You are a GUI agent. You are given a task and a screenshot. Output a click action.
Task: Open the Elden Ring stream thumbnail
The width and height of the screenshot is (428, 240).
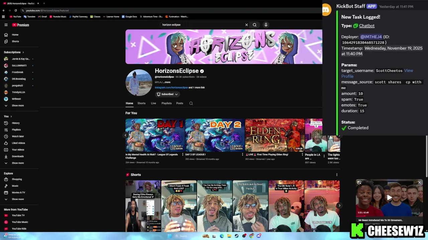275,135
